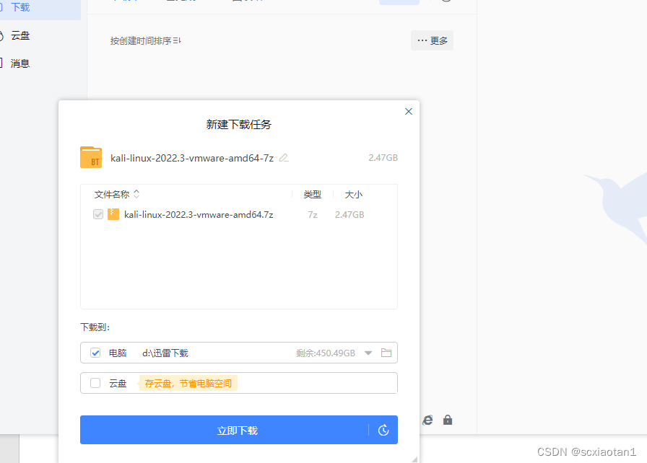Click the BT folder icon
647x463 pixels.
point(91,157)
